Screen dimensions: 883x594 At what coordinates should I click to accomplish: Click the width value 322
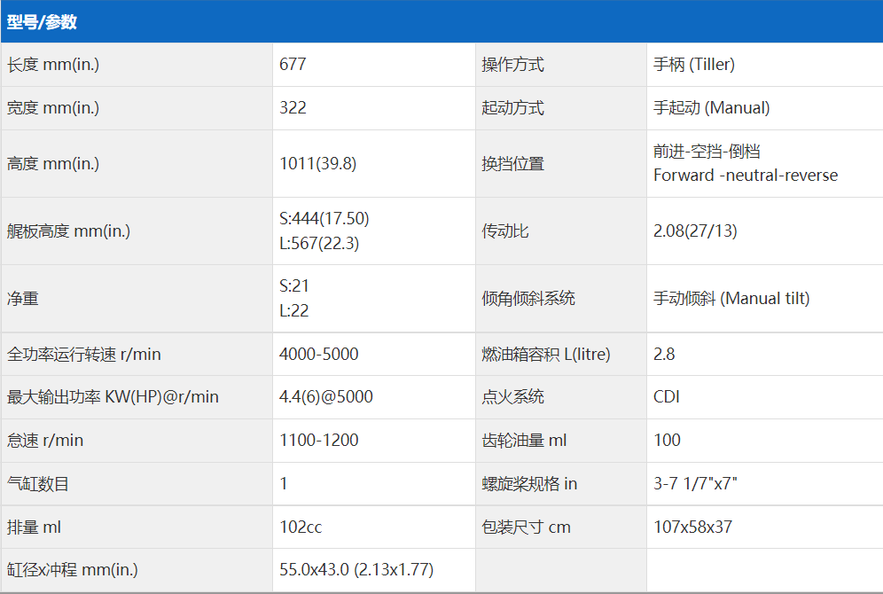pos(293,107)
